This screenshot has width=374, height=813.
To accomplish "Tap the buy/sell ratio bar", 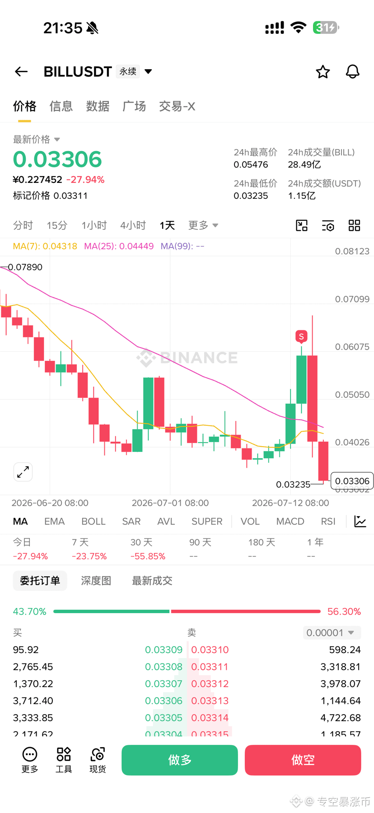I will point(187,611).
